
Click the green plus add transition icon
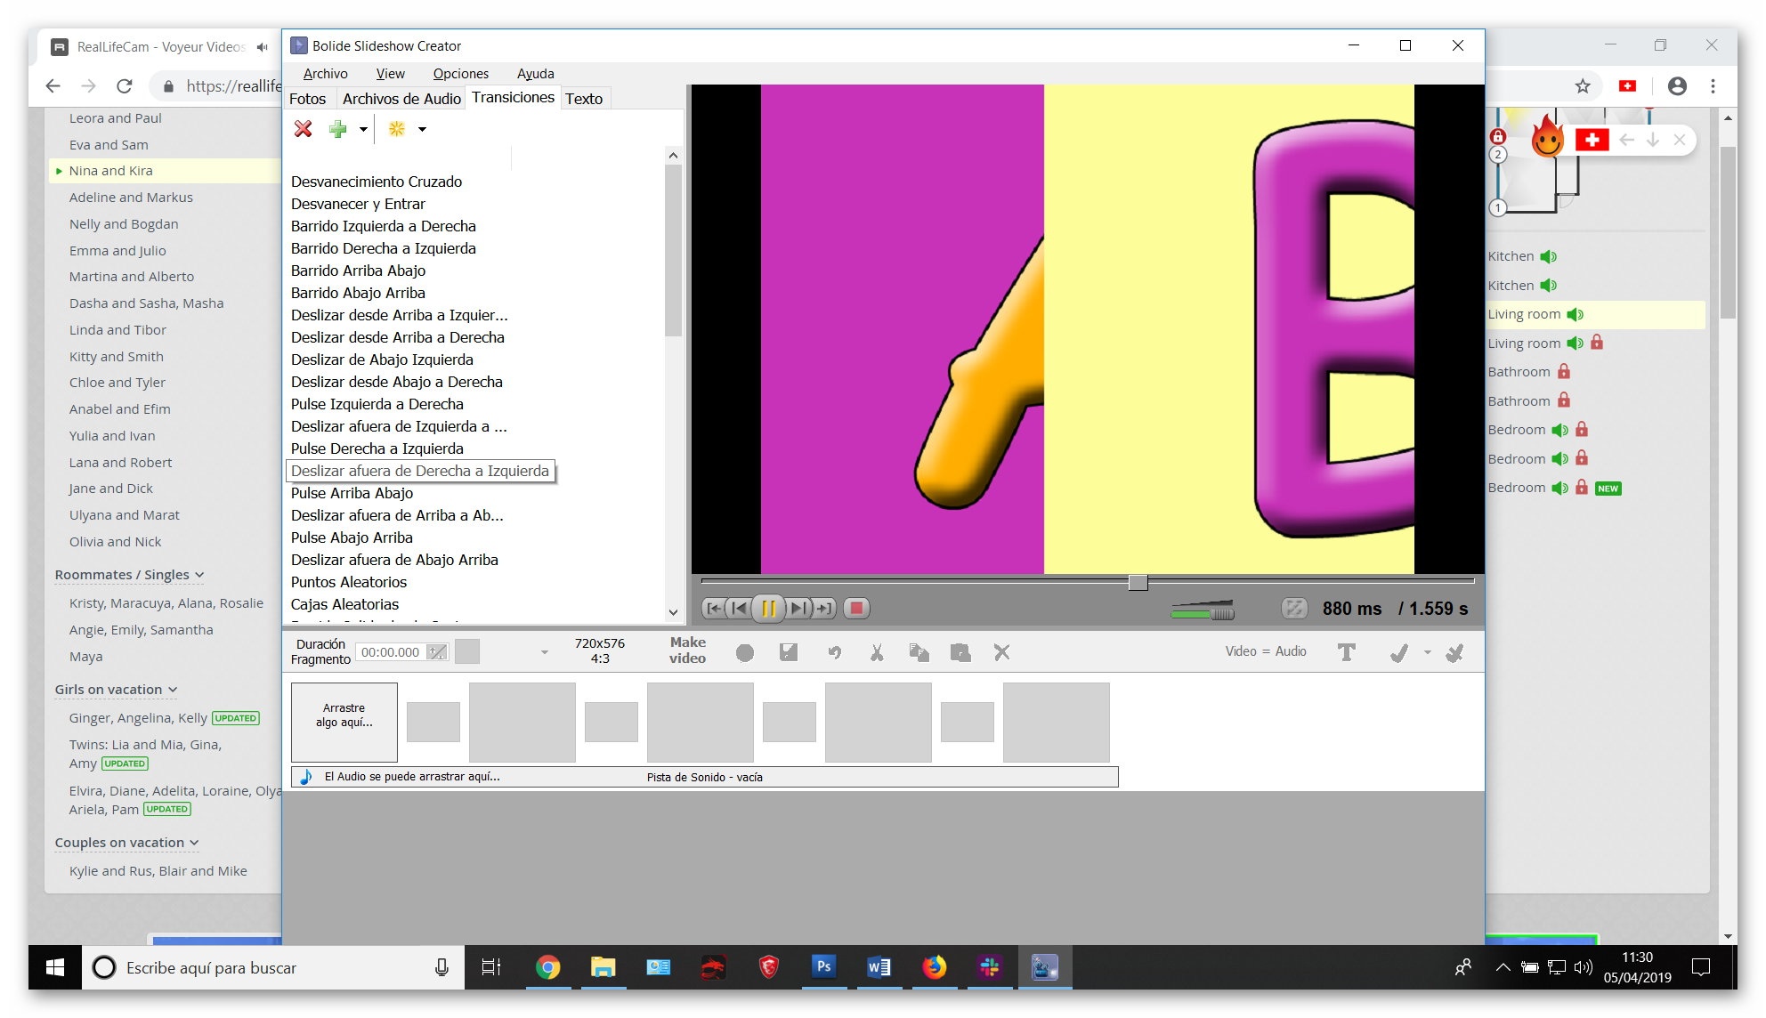click(337, 129)
